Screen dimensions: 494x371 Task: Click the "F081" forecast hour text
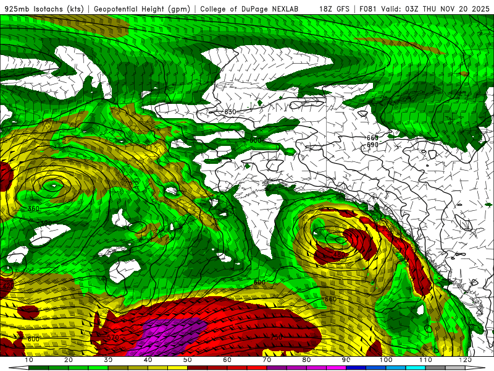coord(368,9)
